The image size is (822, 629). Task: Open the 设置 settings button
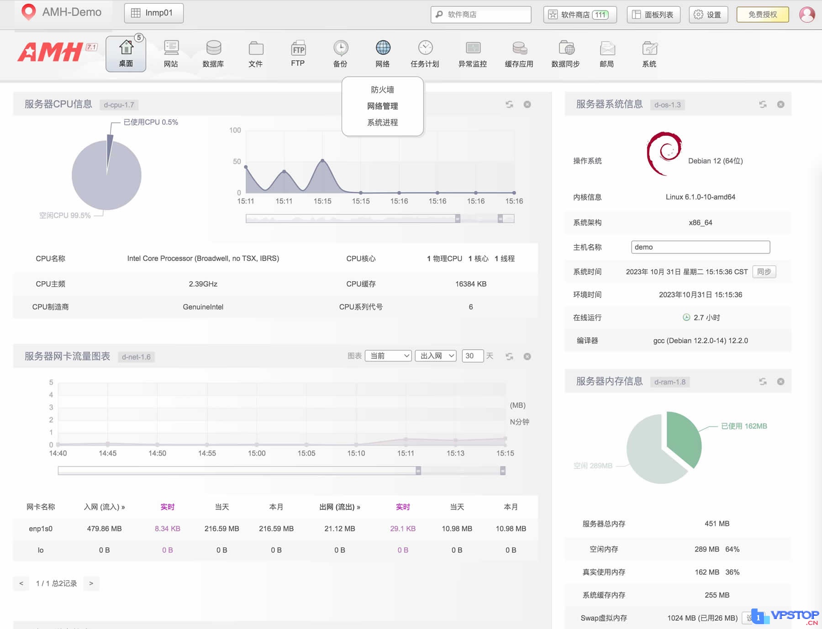(708, 15)
